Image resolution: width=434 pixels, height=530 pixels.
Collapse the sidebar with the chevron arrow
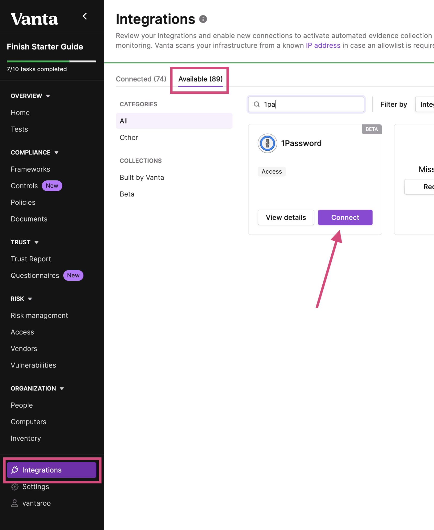pos(85,16)
